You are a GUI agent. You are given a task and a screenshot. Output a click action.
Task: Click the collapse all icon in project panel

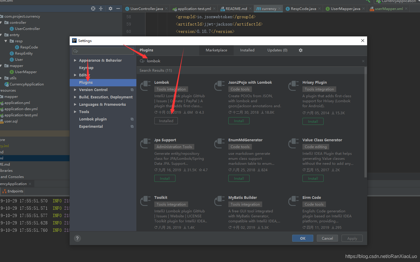[x=101, y=9]
